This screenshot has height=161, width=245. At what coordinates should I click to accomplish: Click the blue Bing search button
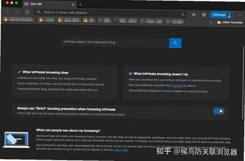coord(175,43)
